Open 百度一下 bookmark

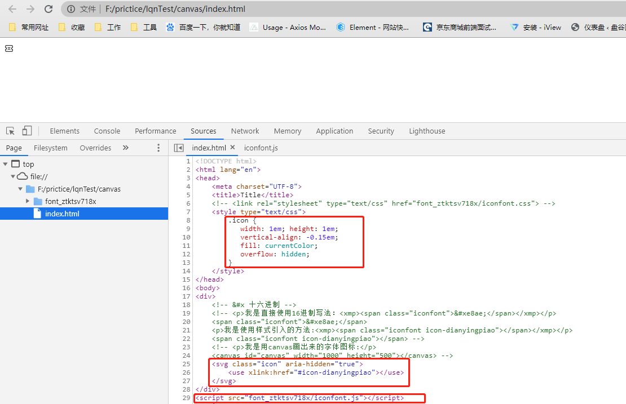click(204, 27)
